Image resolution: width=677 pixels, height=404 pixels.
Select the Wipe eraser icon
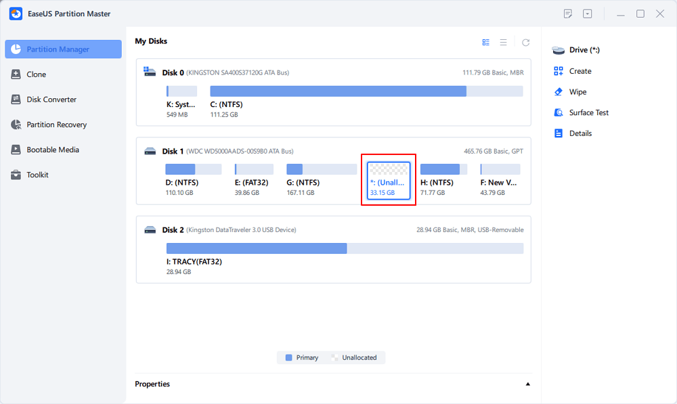(x=559, y=92)
